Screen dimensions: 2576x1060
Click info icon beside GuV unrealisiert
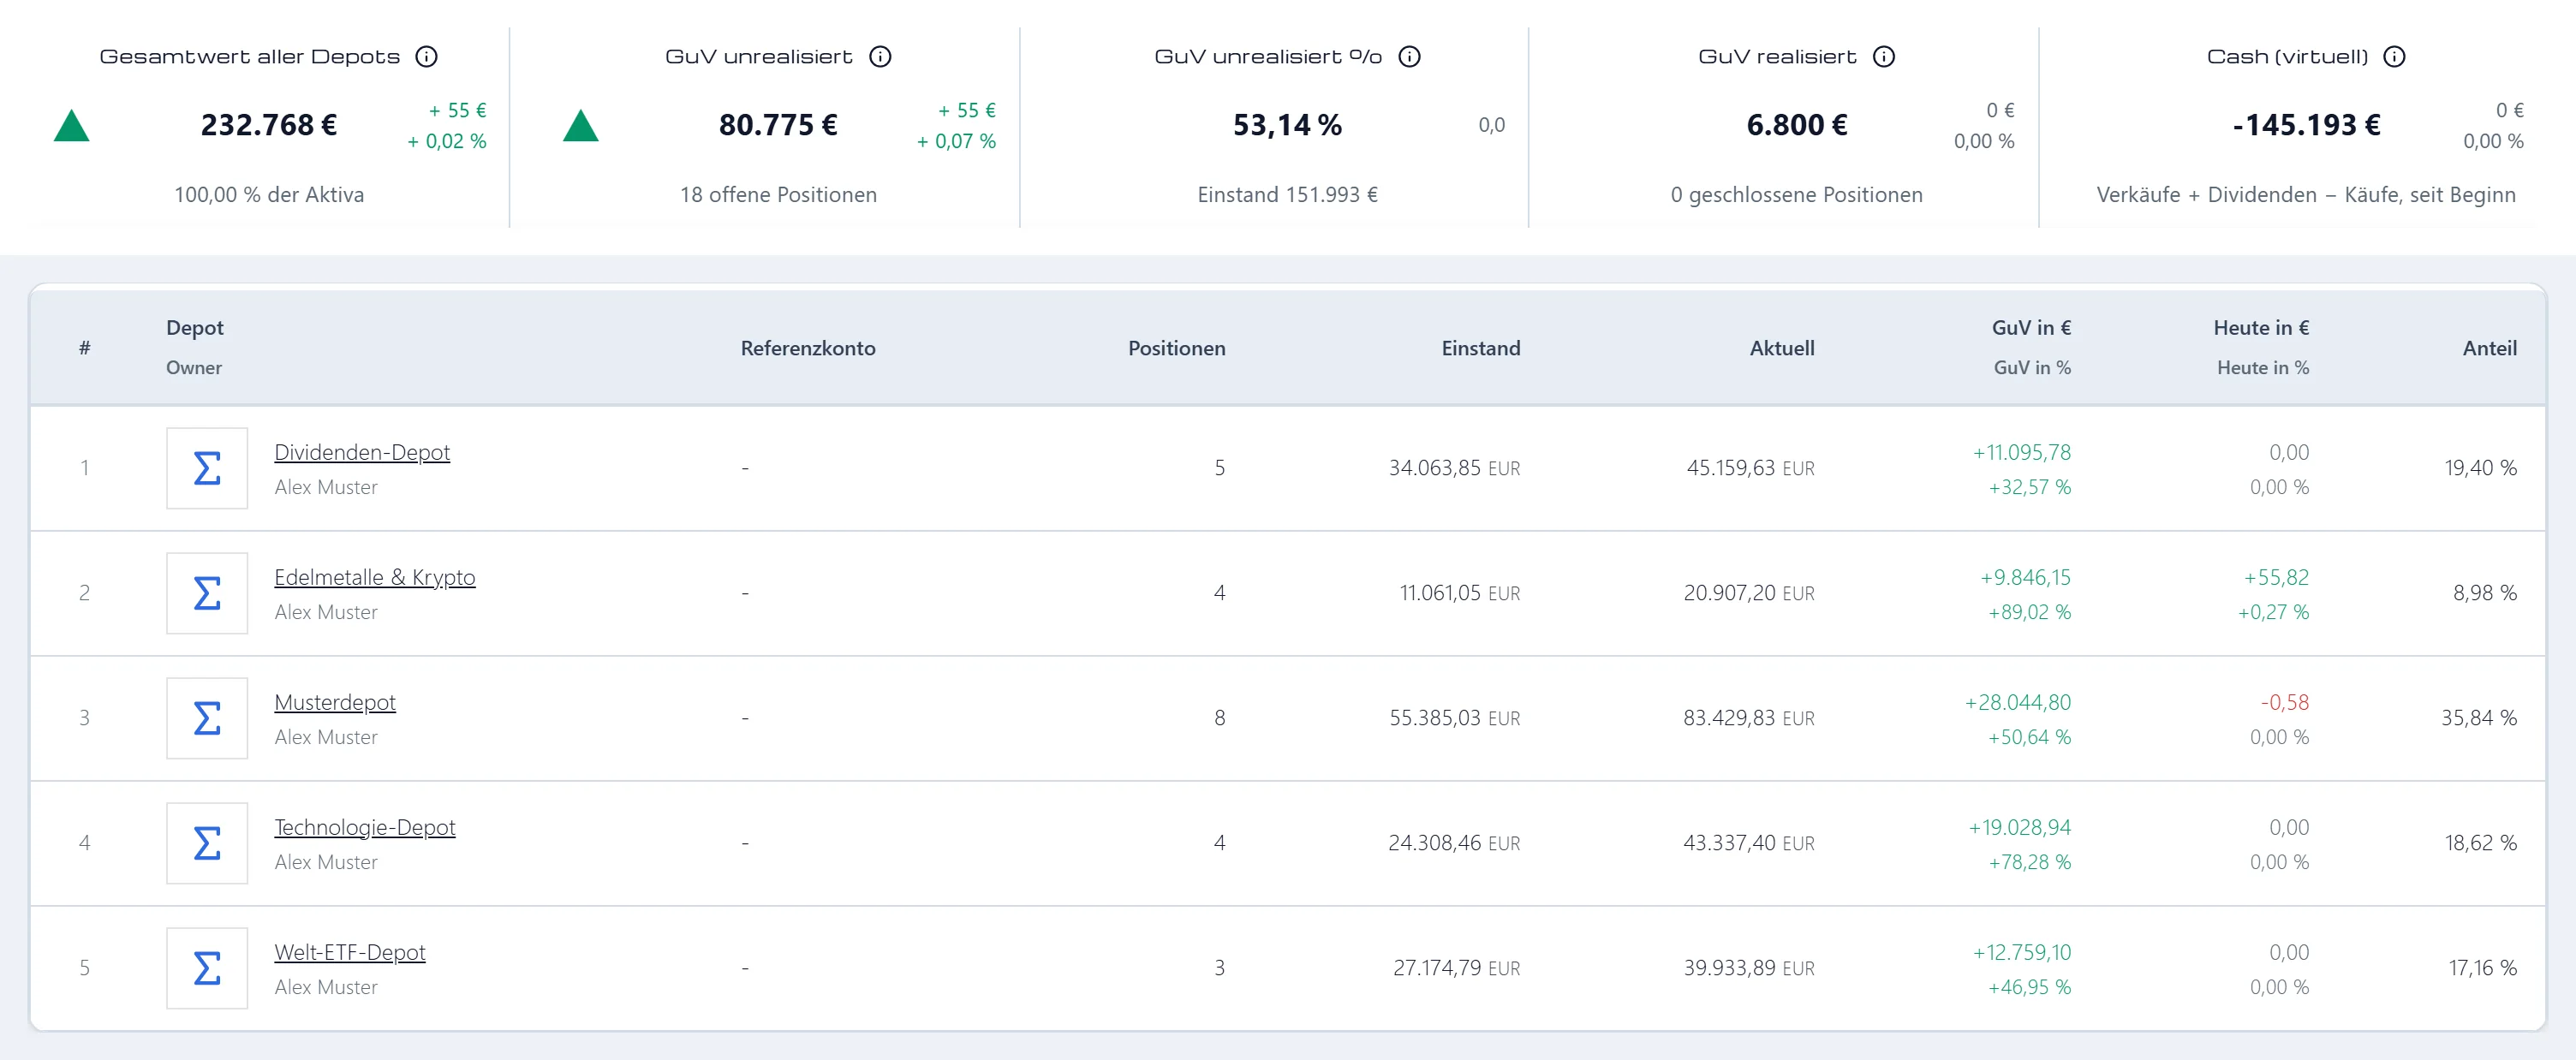click(880, 56)
